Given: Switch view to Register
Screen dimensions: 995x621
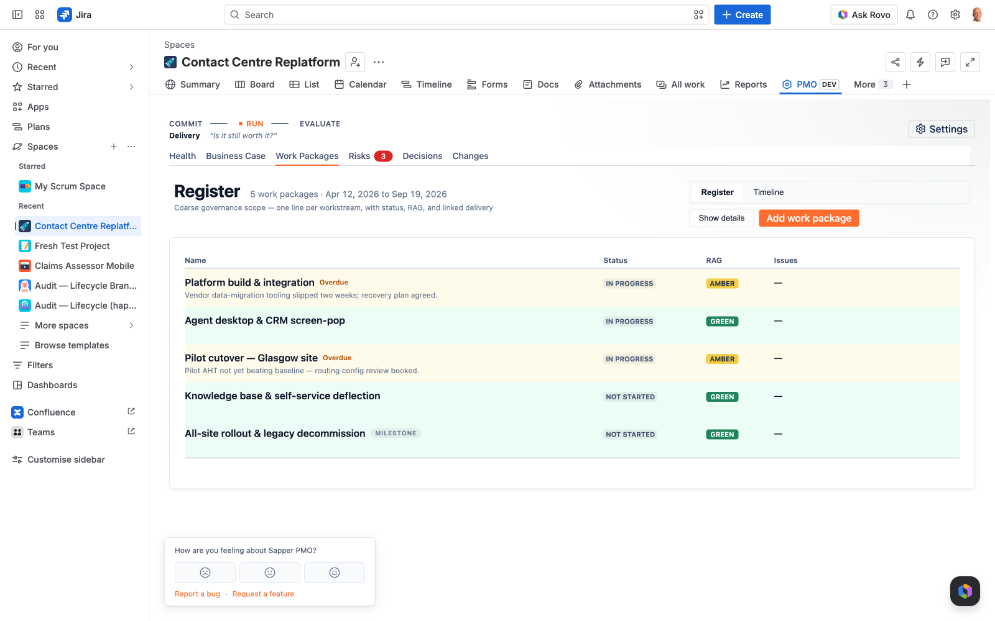Looking at the screenshot, I should coord(717,193).
